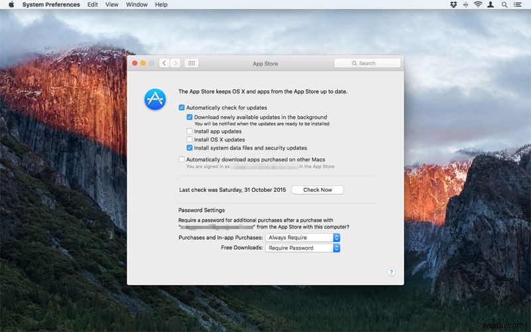Click the Password Settings heading
The width and height of the screenshot is (531, 332).
pyautogui.click(x=202, y=210)
